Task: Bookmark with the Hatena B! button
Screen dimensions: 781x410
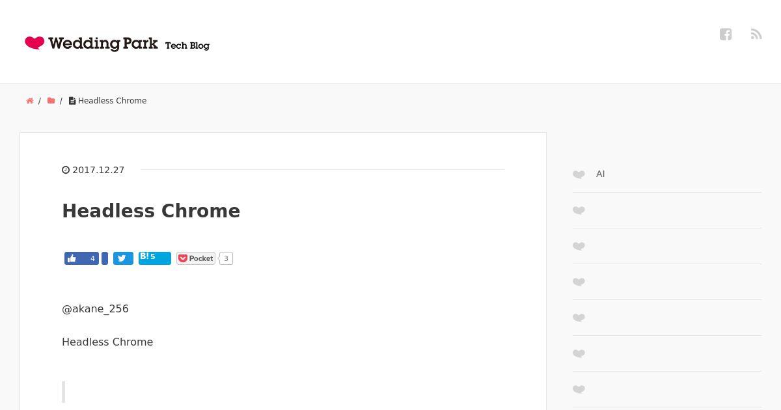Action: tap(154, 258)
